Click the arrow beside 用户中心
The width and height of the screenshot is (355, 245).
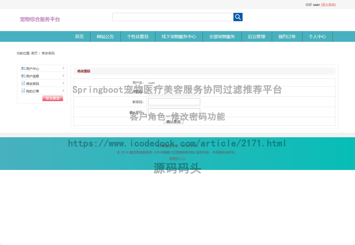(x=63, y=68)
